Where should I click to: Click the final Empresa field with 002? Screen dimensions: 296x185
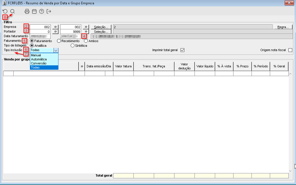click(71, 27)
